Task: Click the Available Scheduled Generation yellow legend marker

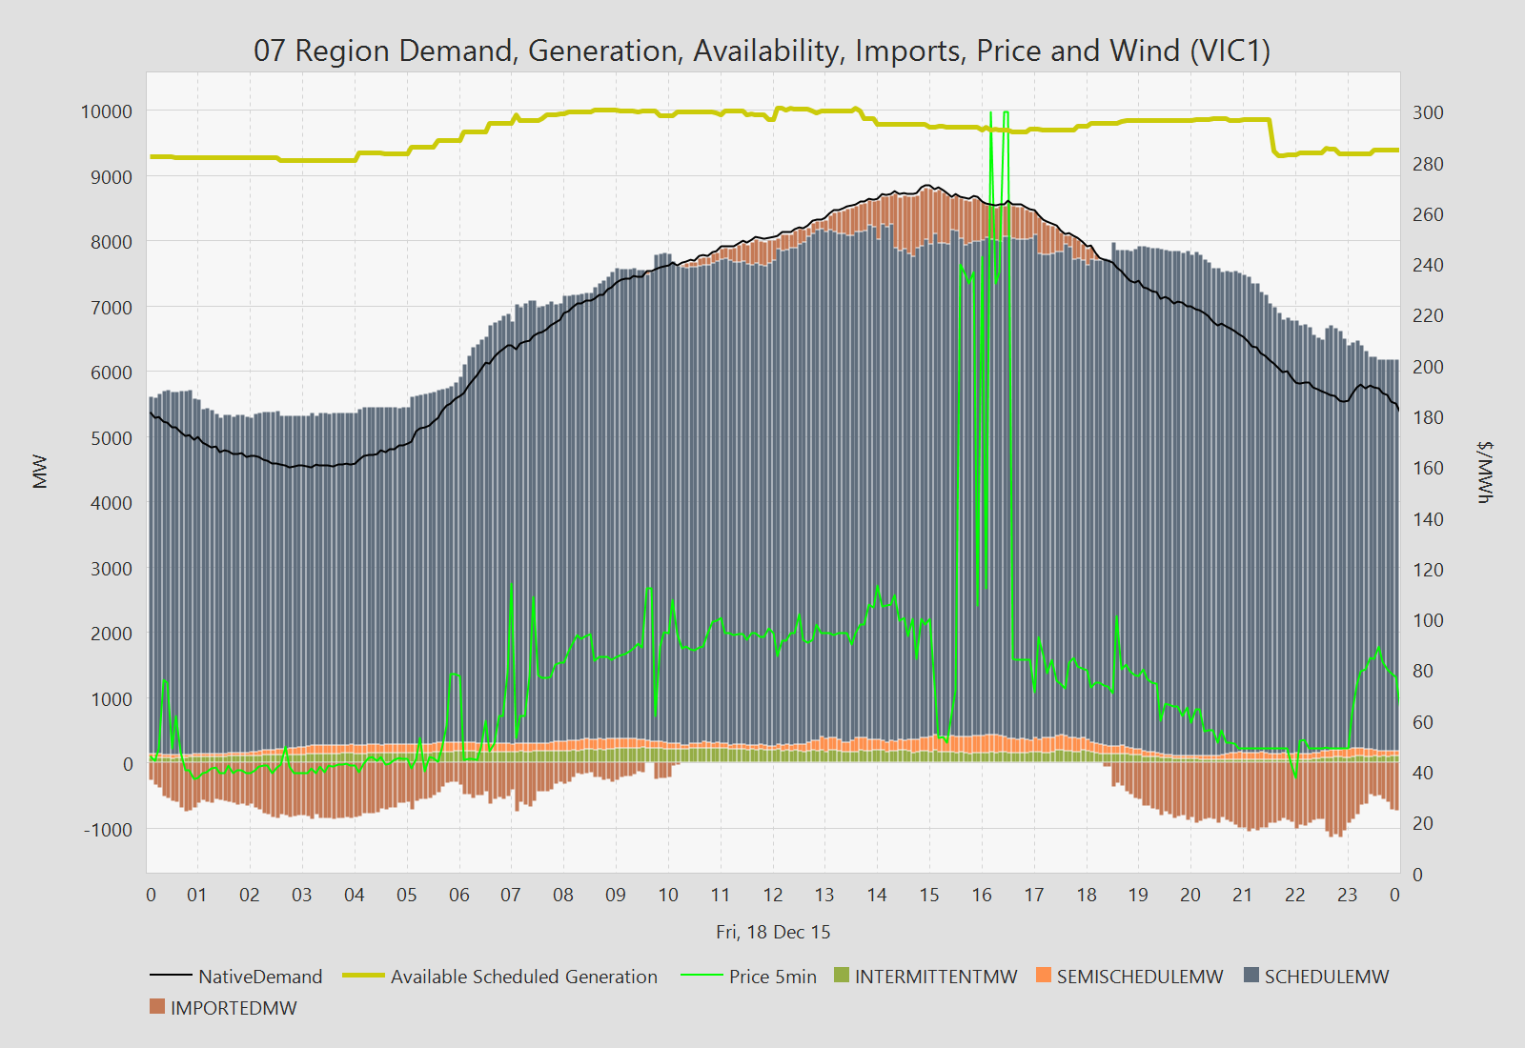Action: 362,976
